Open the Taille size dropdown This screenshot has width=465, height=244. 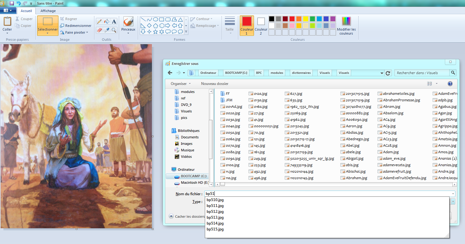(x=230, y=25)
